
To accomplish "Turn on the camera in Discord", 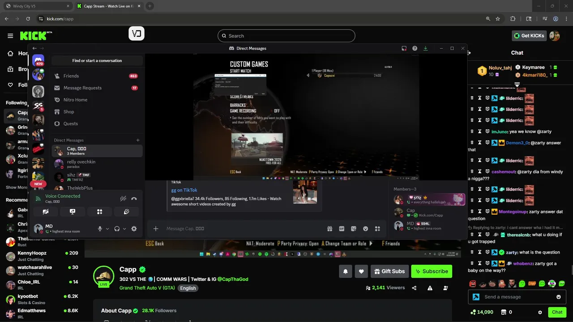I will (45, 212).
